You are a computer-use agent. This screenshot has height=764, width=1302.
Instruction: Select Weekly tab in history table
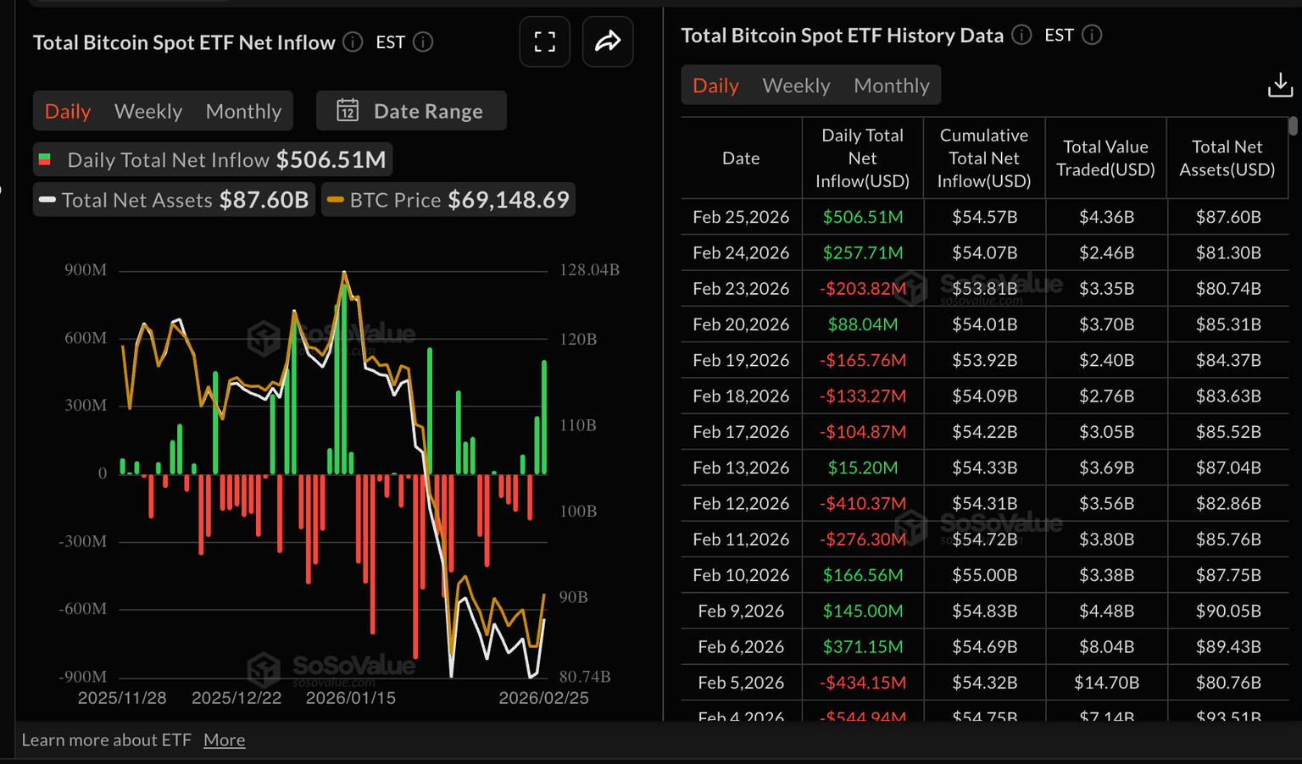[x=796, y=86]
